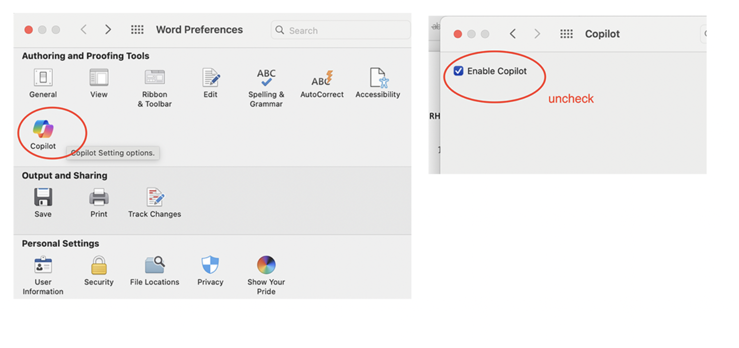739x348 pixels.
Task: Open Ribbon & Toolbar settings
Action: pyautogui.click(x=155, y=78)
